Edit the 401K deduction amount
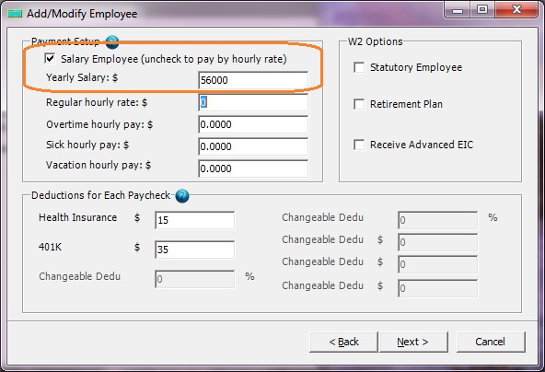Viewport: 545px width, 372px height. coord(194,250)
